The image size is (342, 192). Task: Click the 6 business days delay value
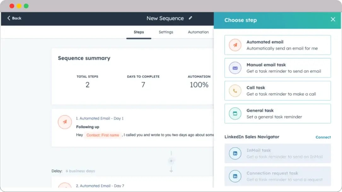click(x=80, y=171)
